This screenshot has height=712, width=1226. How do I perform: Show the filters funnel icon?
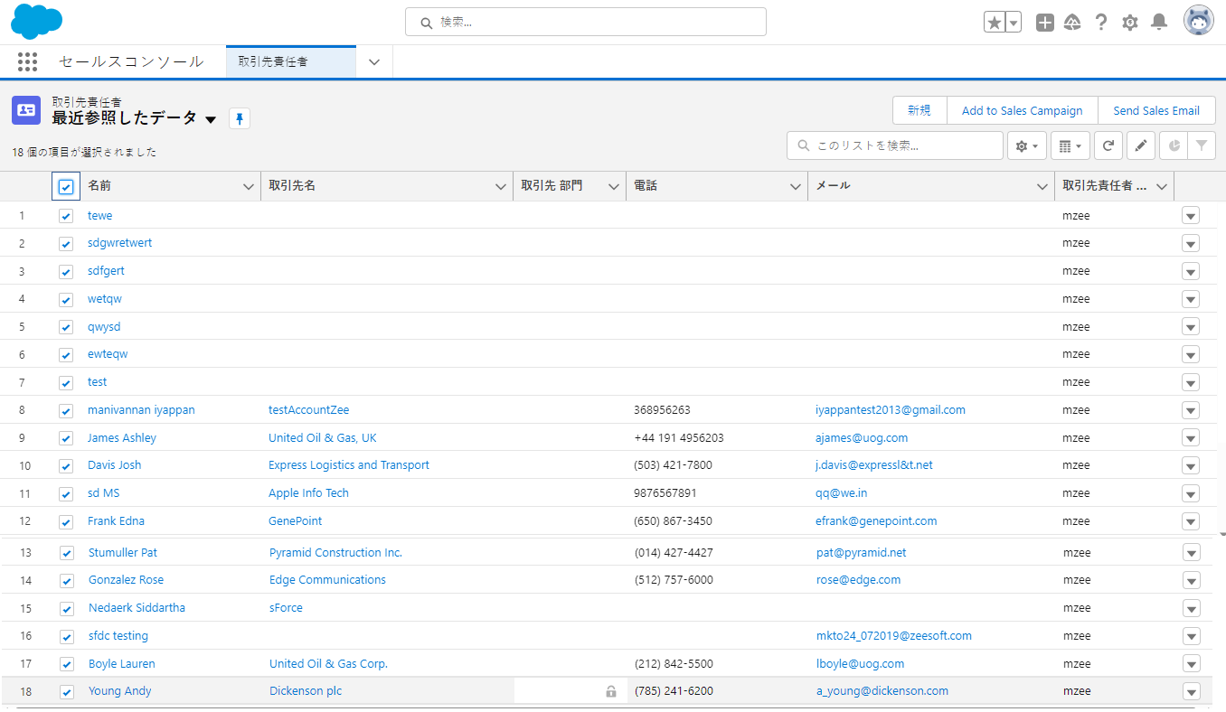click(1202, 145)
